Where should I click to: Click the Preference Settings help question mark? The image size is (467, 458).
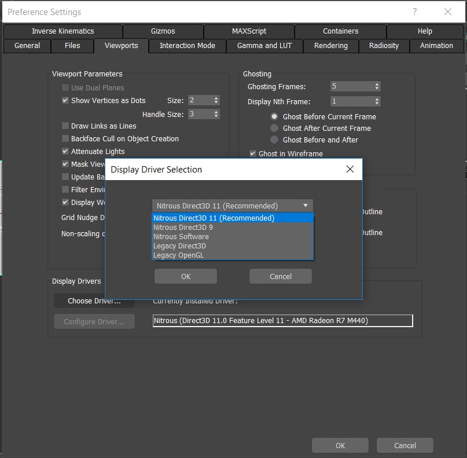tap(414, 12)
